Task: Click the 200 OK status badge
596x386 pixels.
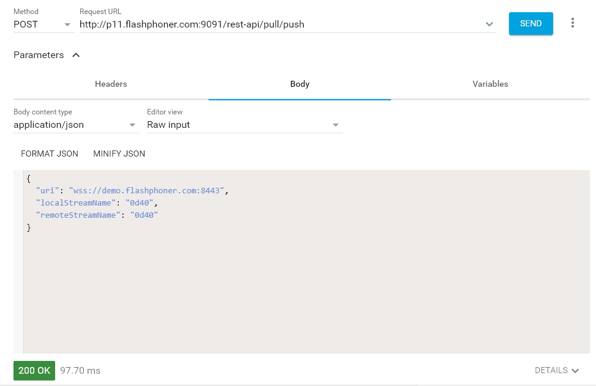Action: pyautogui.click(x=34, y=371)
